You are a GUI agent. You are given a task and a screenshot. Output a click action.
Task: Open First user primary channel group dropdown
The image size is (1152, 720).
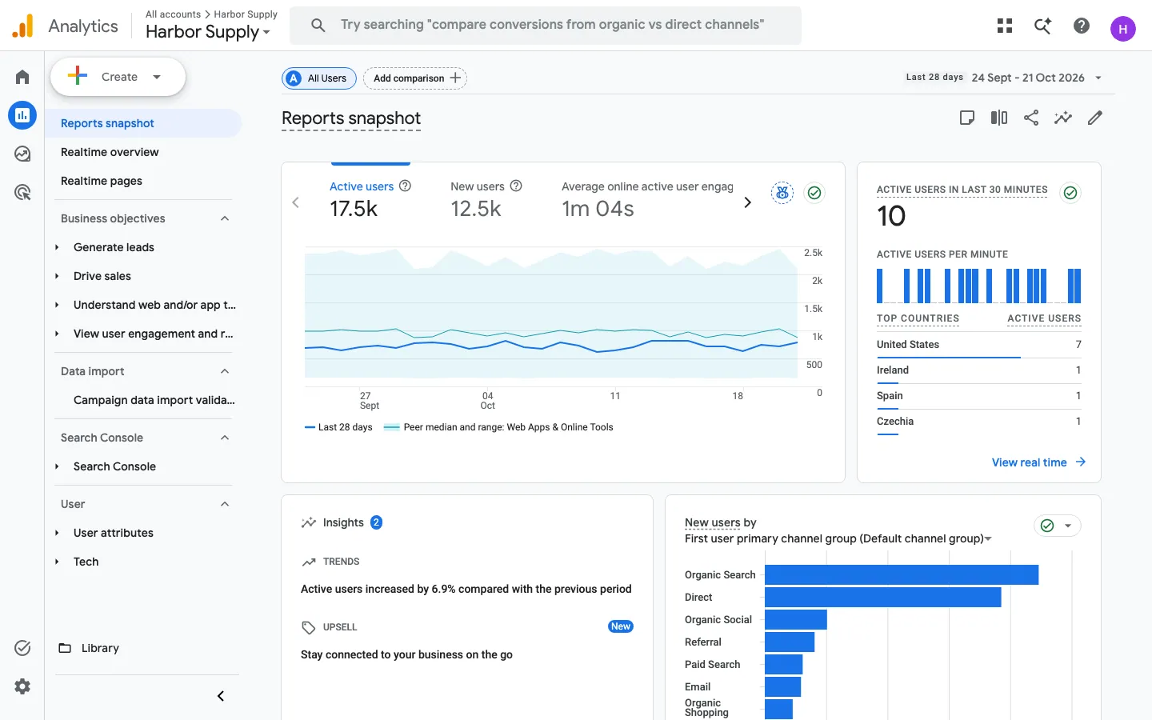(x=838, y=538)
